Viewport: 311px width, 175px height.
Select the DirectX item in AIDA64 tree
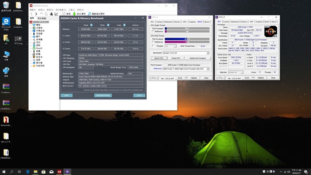pos(39,48)
